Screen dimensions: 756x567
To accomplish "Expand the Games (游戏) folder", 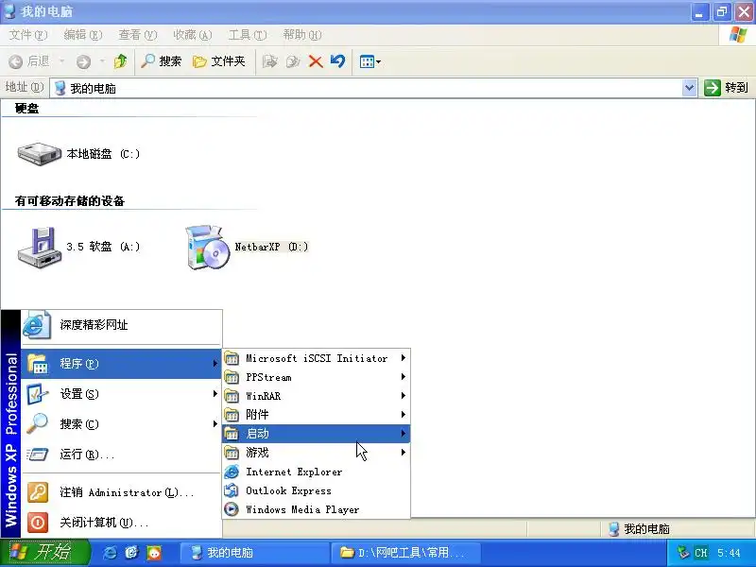I will [x=317, y=453].
